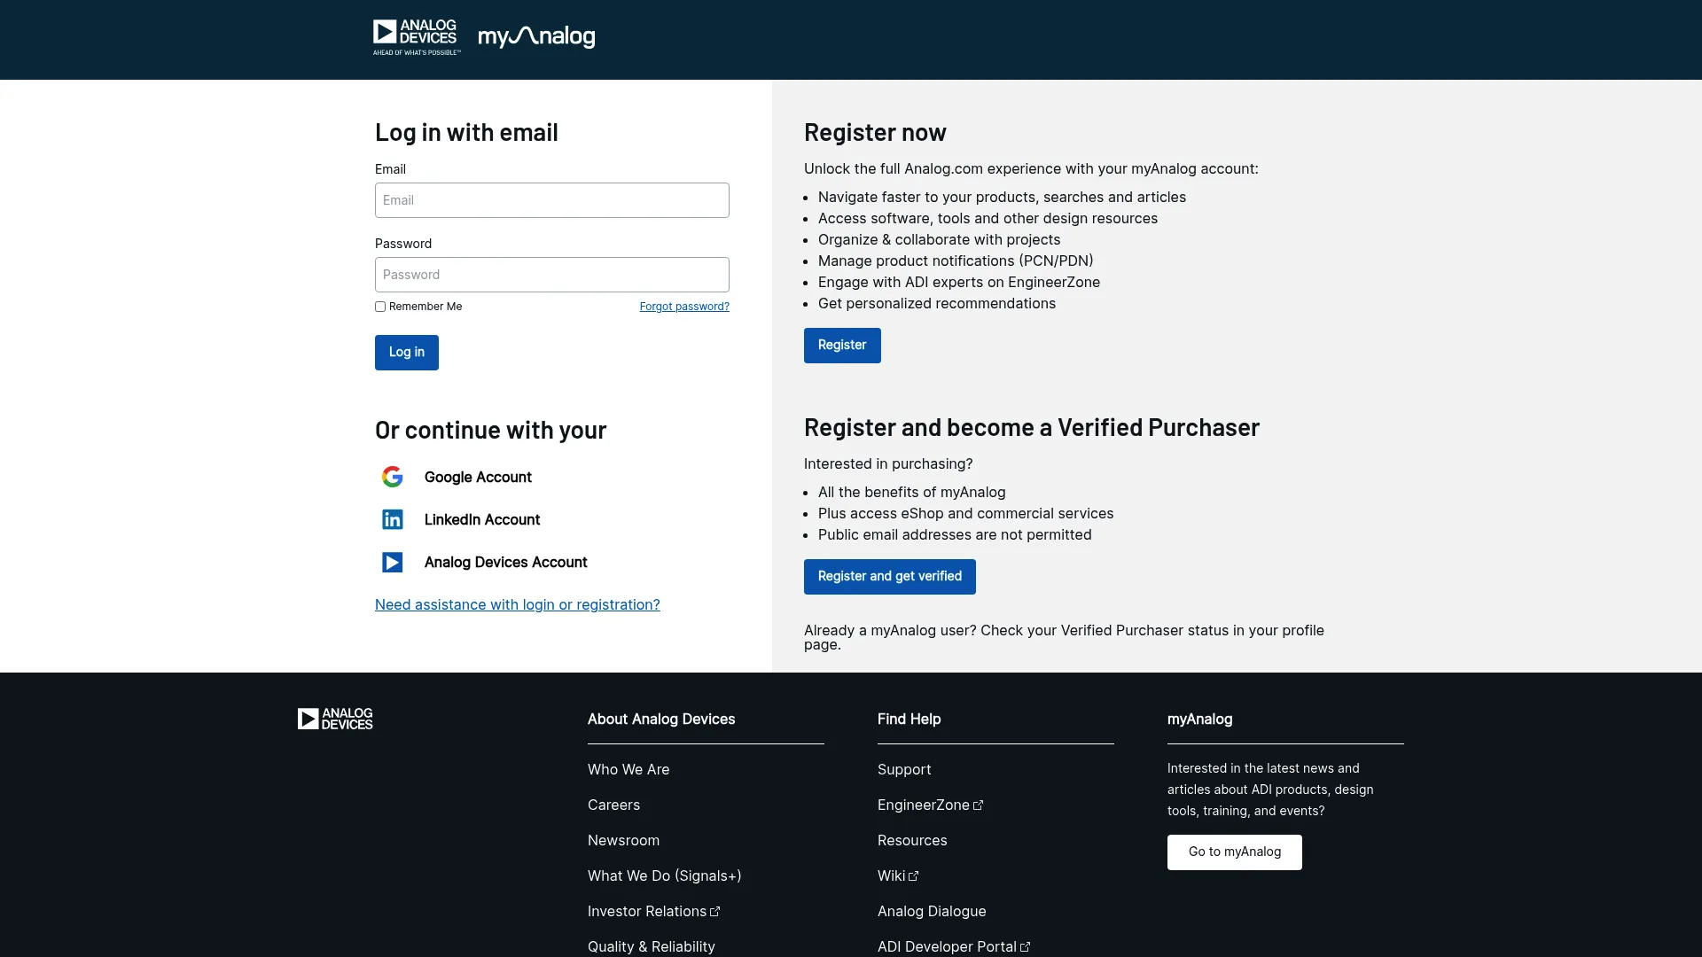Image resolution: width=1702 pixels, height=957 pixels.
Task: Click 'Manage product notifications (PCN/PDN)' text
Action: point(956,261)
